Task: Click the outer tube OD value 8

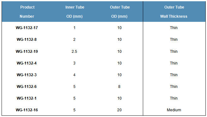Action: click(119, 87)
